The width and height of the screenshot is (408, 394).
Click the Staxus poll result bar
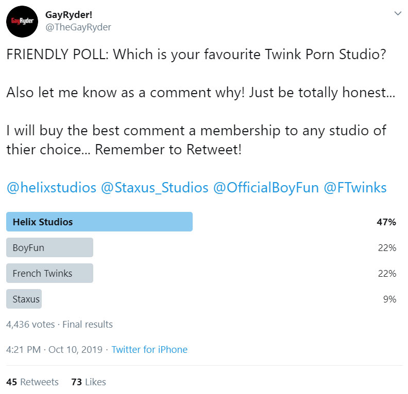24,299
